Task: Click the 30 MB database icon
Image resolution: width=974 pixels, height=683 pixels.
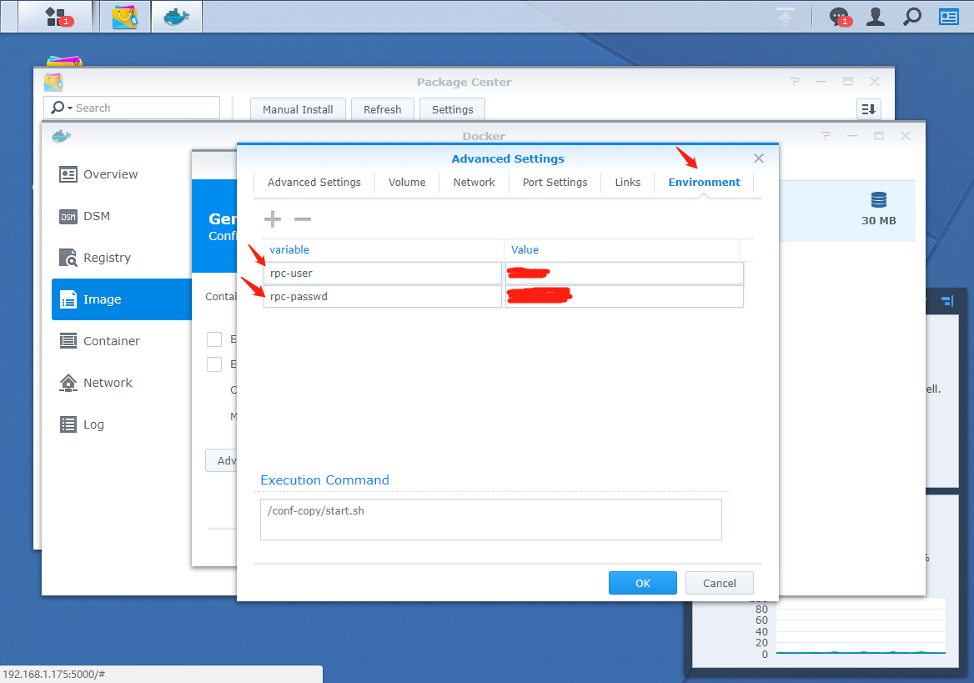Action: [879, 199]
